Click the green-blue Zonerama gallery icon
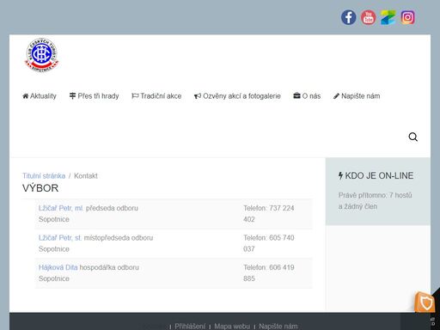The width and height of the screenshot is (440, 330). click(388, 17)
